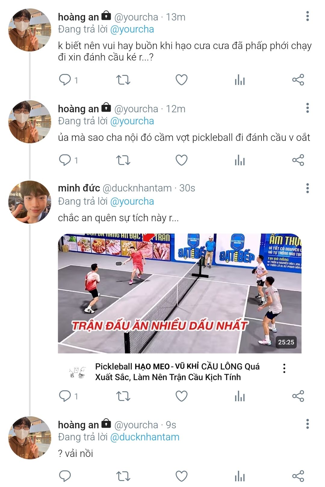Screen dimensions: 325x487
Task: View analytics of minh đức's tweet
Action: click(x=240, y=396)
